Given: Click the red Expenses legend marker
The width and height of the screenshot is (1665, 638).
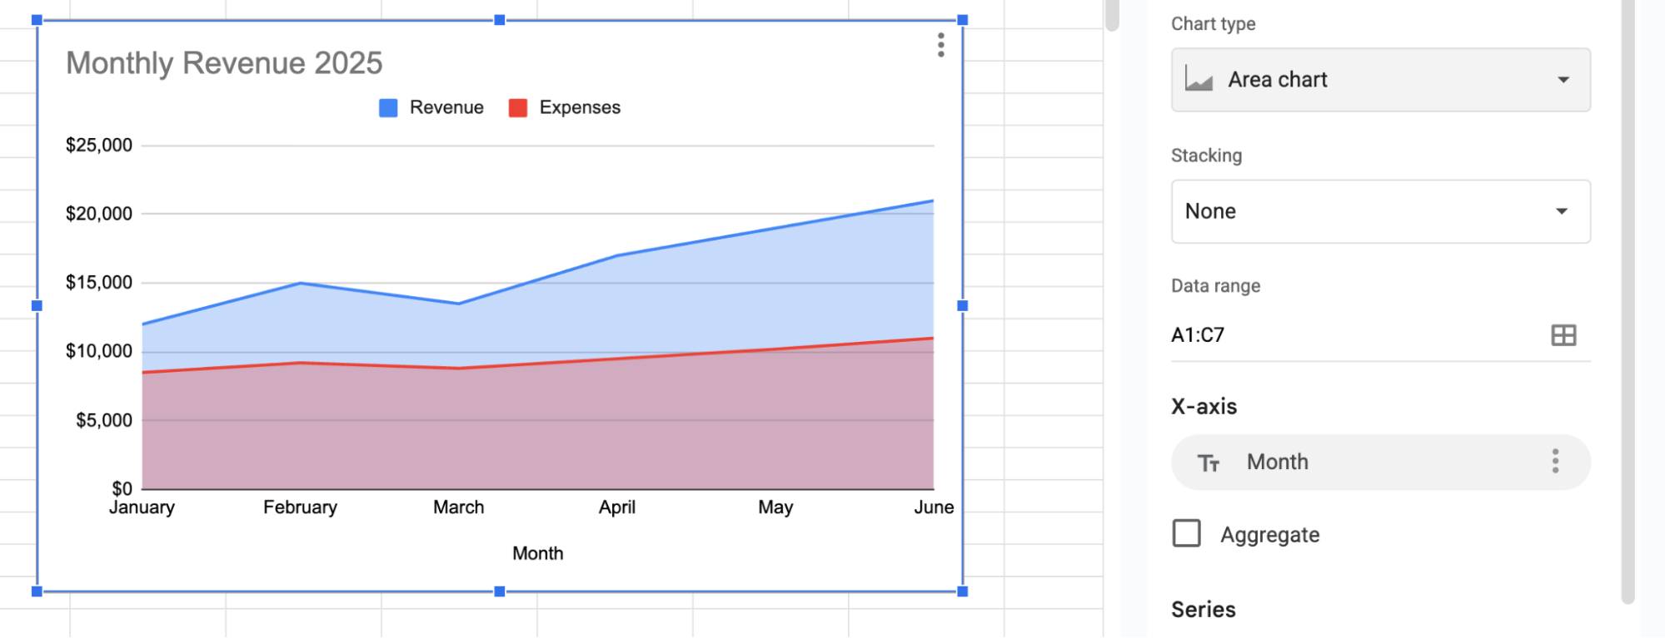Looking at the screenshot, I should [x=518, y=106].
